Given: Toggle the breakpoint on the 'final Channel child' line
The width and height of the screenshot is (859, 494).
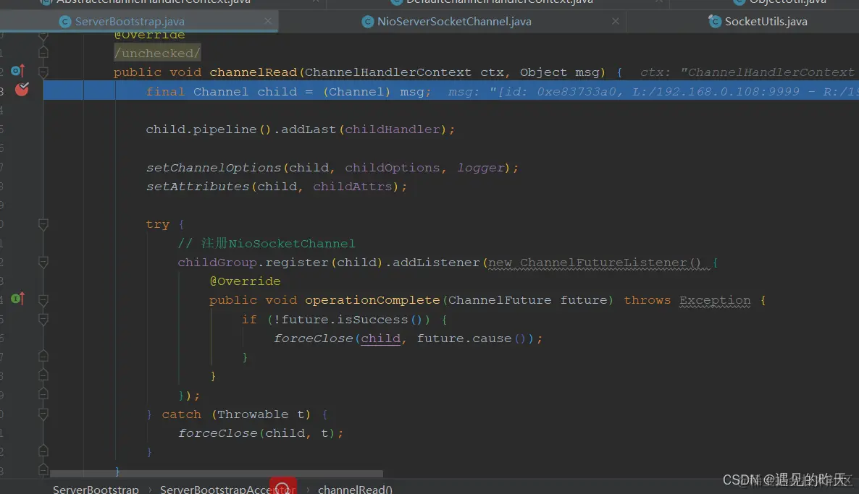Looking at the screenshot, I should [x=21, y=89].
